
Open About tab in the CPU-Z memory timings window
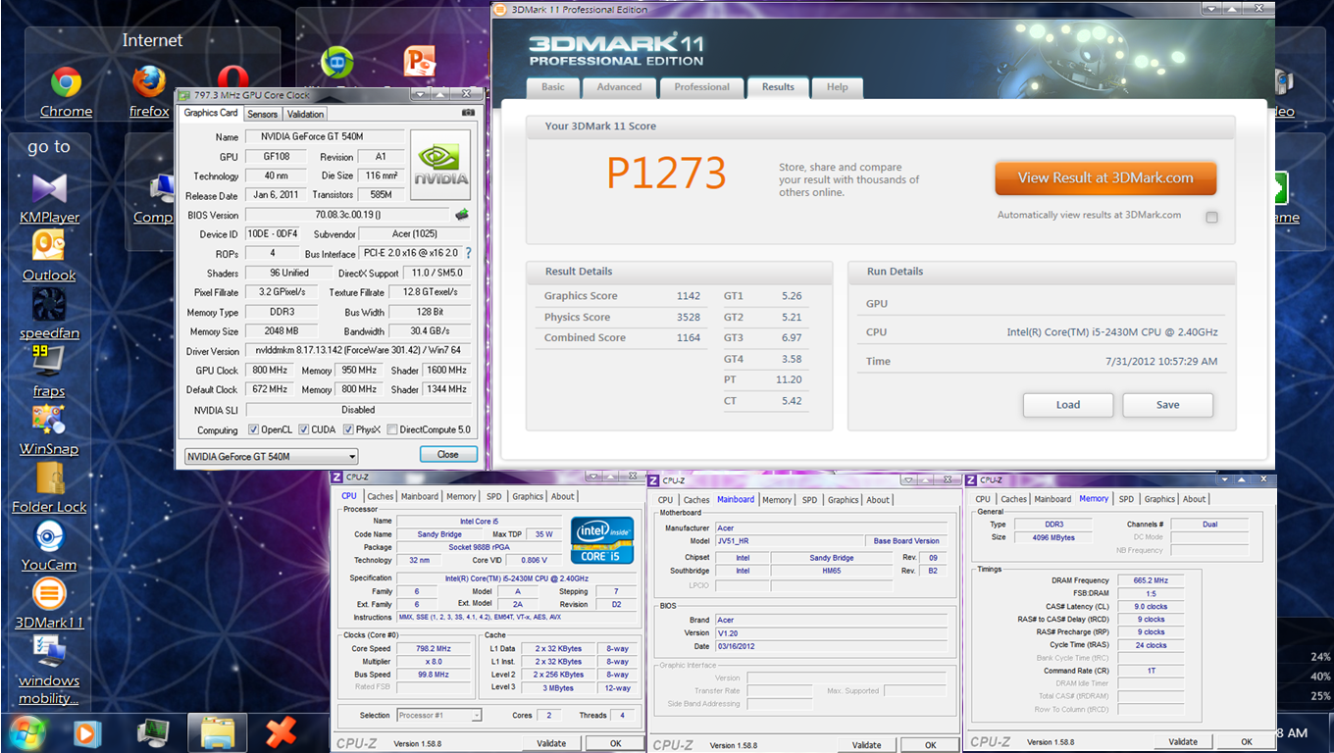point(1195,499)
